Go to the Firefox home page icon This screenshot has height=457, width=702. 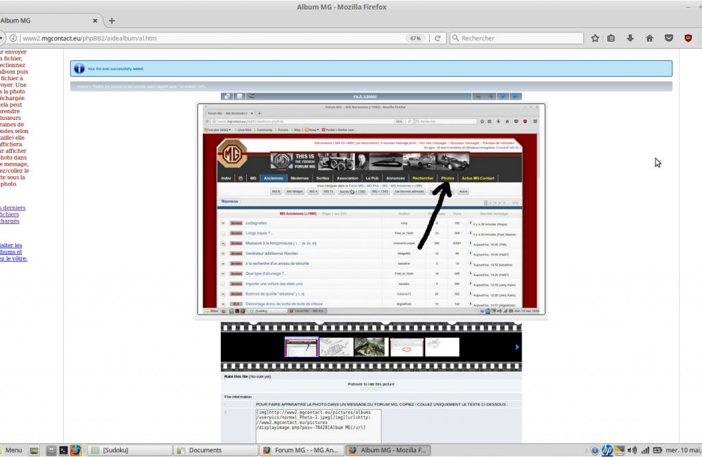pyautogui.click(x=649, y=38)
